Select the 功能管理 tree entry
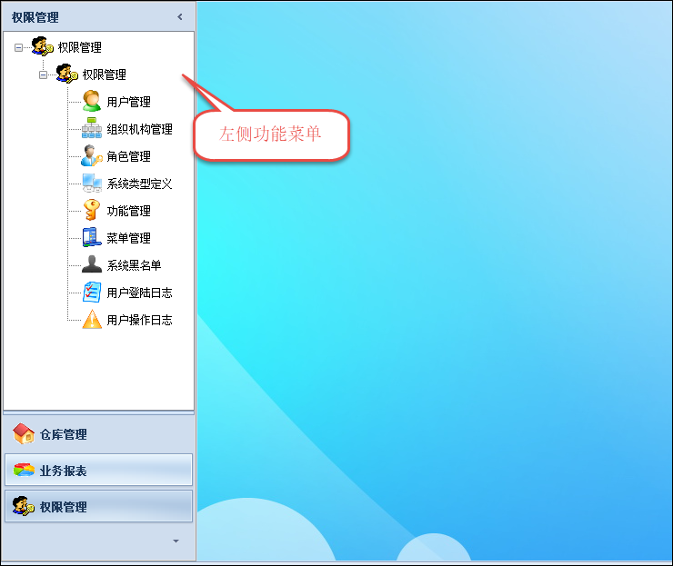The image size is (673, 566). (x=128, y=211)
